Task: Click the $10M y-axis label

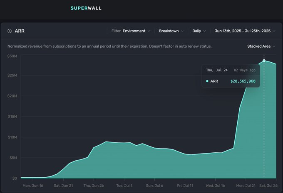Action: pyautogui.click(x=12, y=137)
